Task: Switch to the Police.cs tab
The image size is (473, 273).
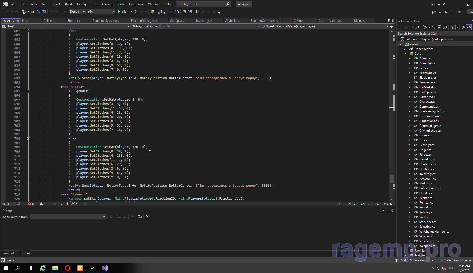Action: [x=49, y=21]
